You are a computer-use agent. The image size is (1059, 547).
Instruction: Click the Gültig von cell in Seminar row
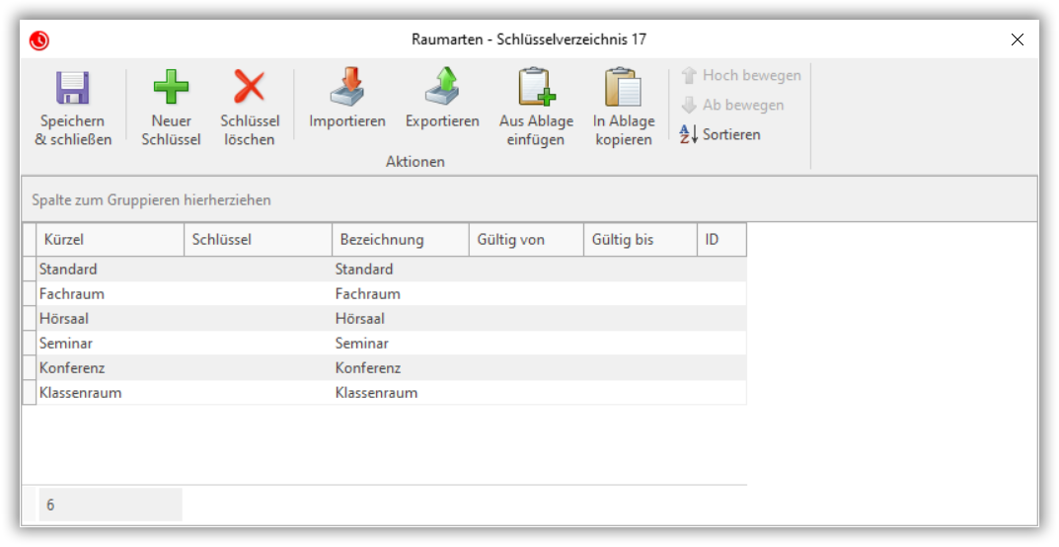click(x=526, y=343)
